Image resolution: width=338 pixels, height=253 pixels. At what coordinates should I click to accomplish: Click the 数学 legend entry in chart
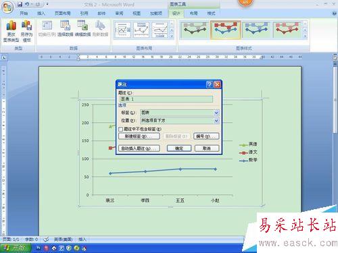click(248, 161)
